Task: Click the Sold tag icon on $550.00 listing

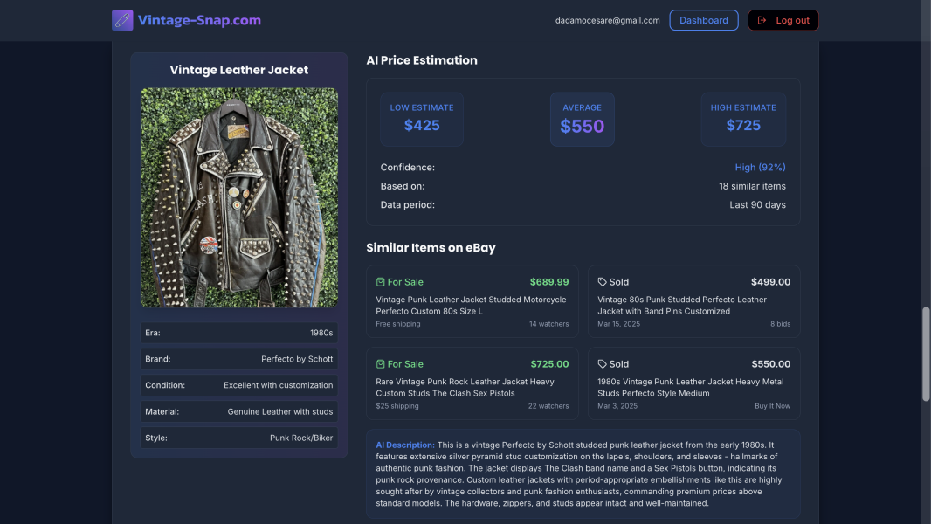Action: 602,364
